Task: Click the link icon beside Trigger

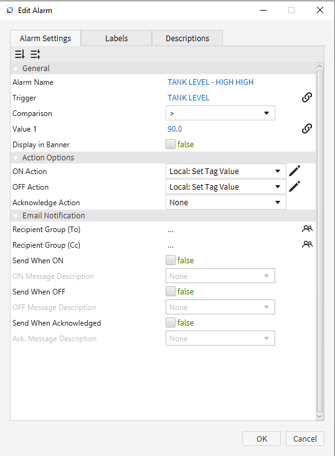Action: click(307, 97)
